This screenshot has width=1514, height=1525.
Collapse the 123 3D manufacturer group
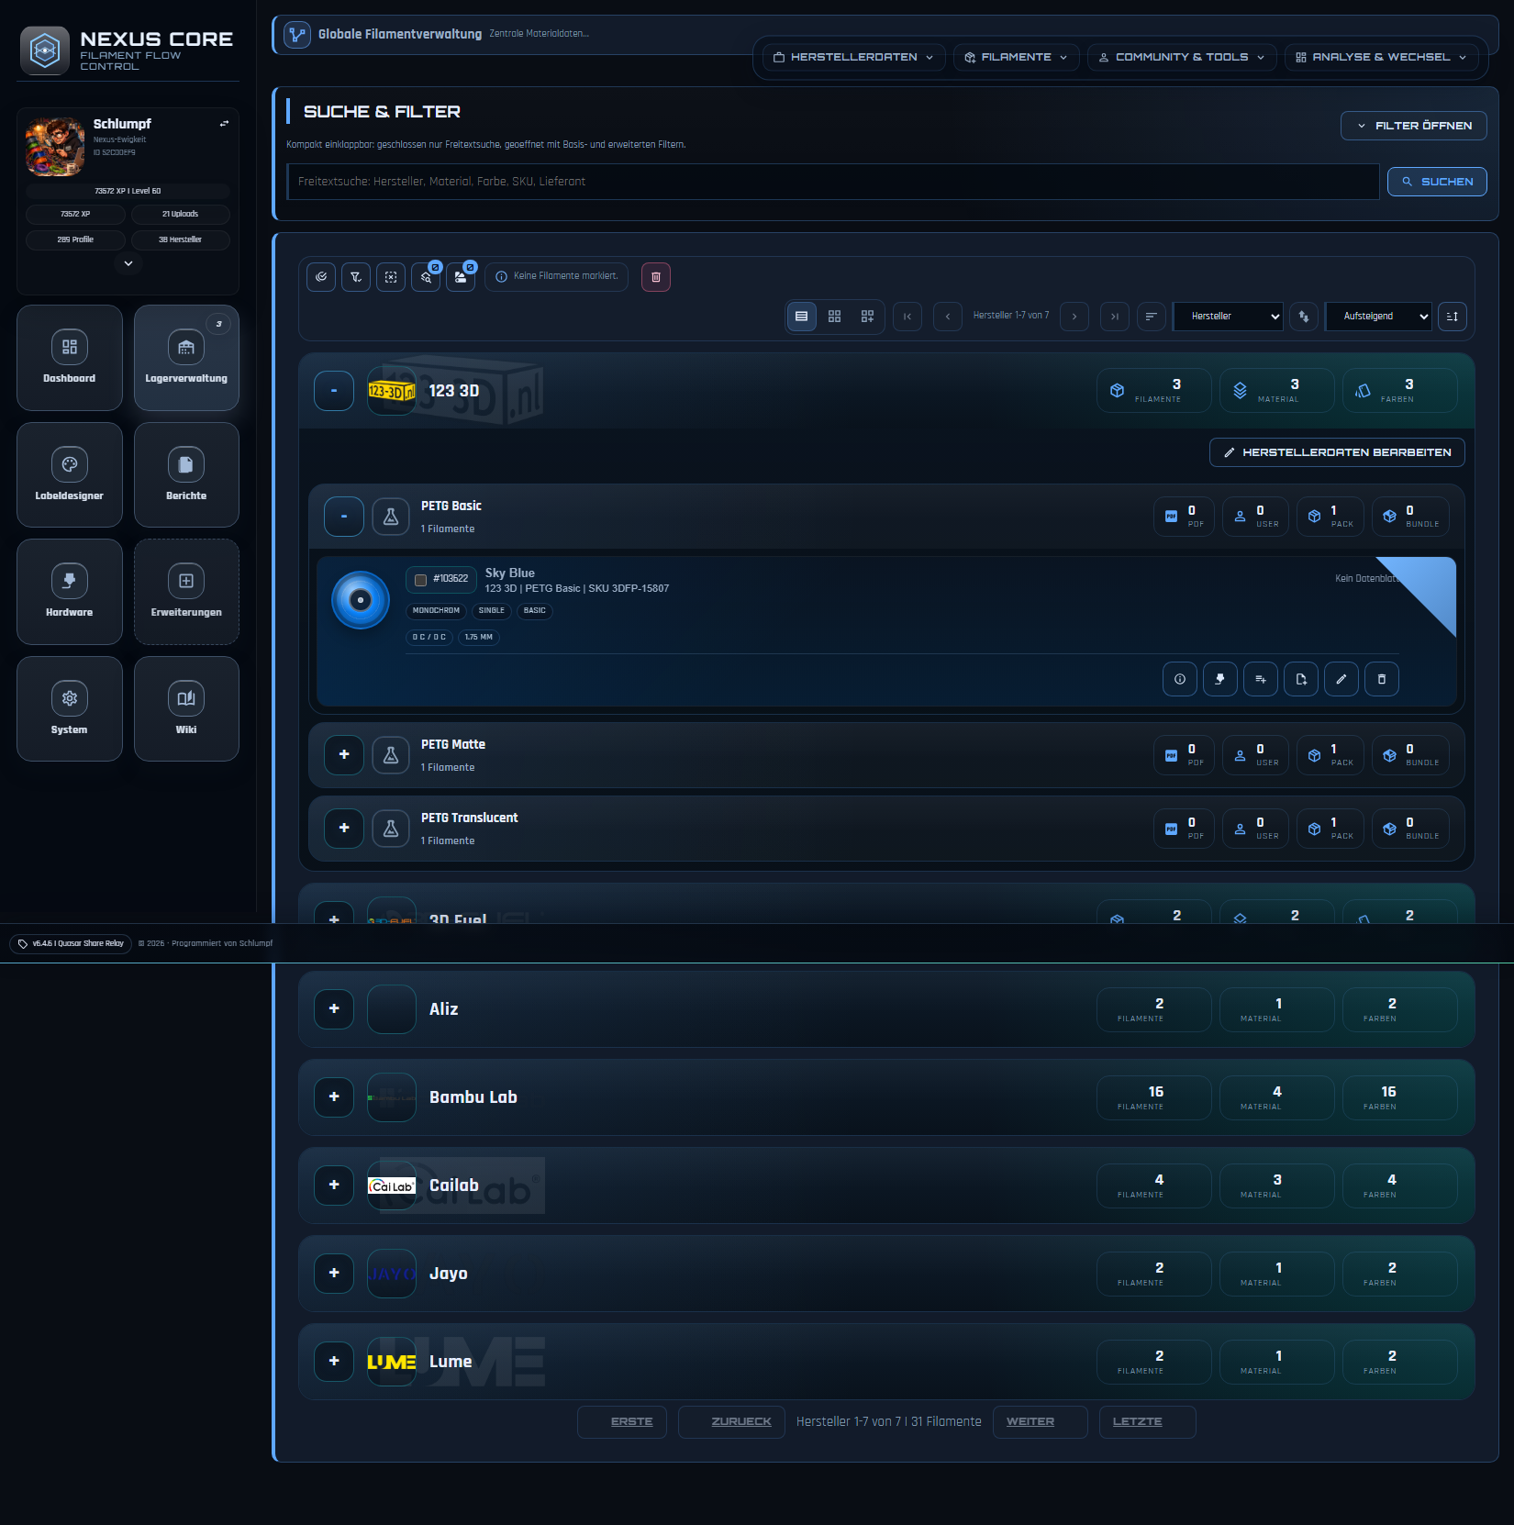334,391
